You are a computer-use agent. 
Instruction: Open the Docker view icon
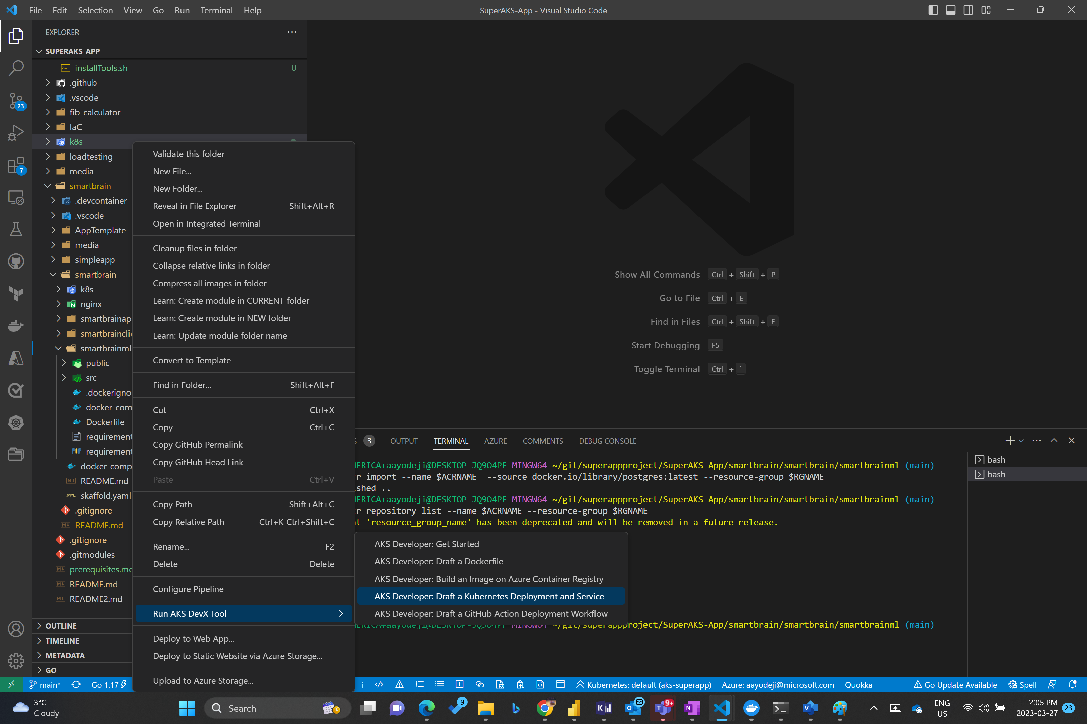[16, 326]
